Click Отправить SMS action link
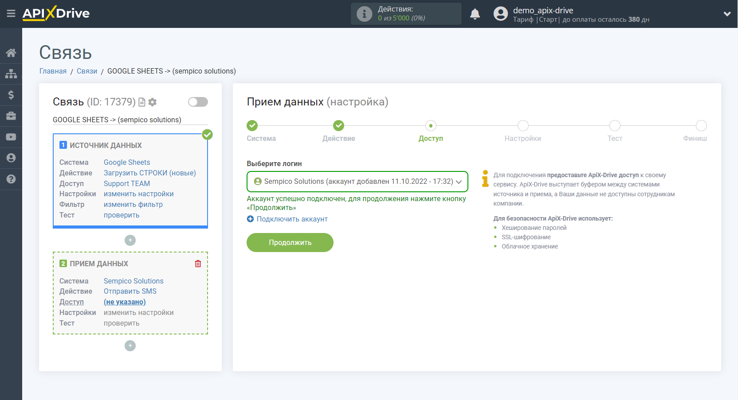 pyautogui.click(x=130, y=291)
